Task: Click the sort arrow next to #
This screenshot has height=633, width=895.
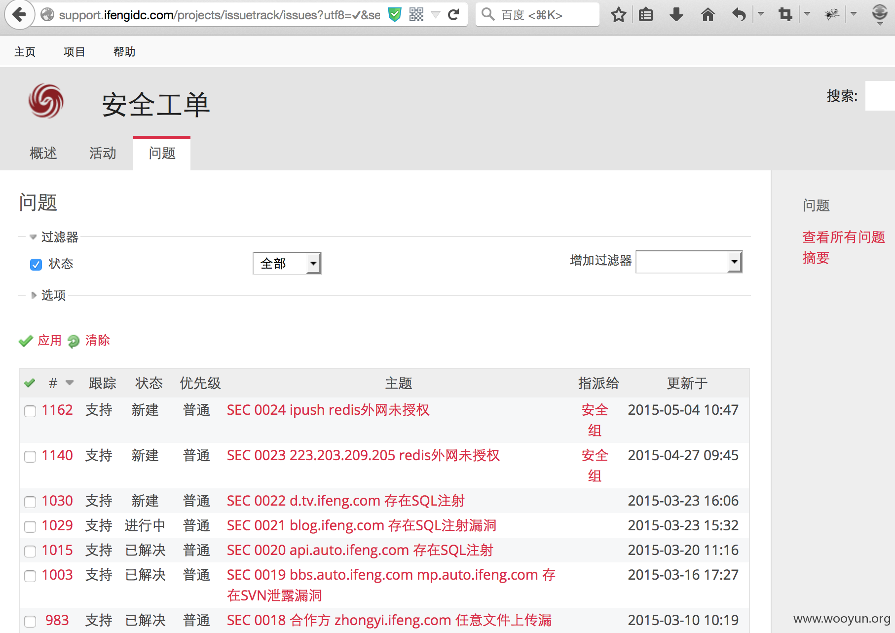Action: click(70, 383)
